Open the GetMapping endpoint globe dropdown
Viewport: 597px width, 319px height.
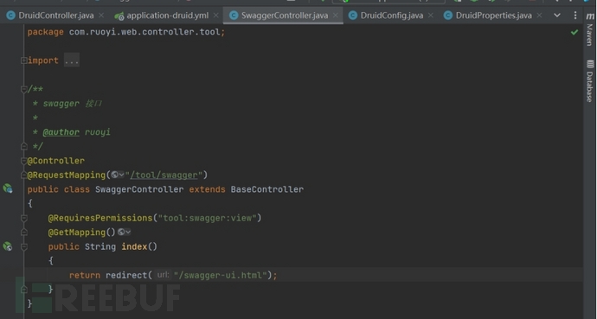(x=124, y=232)
